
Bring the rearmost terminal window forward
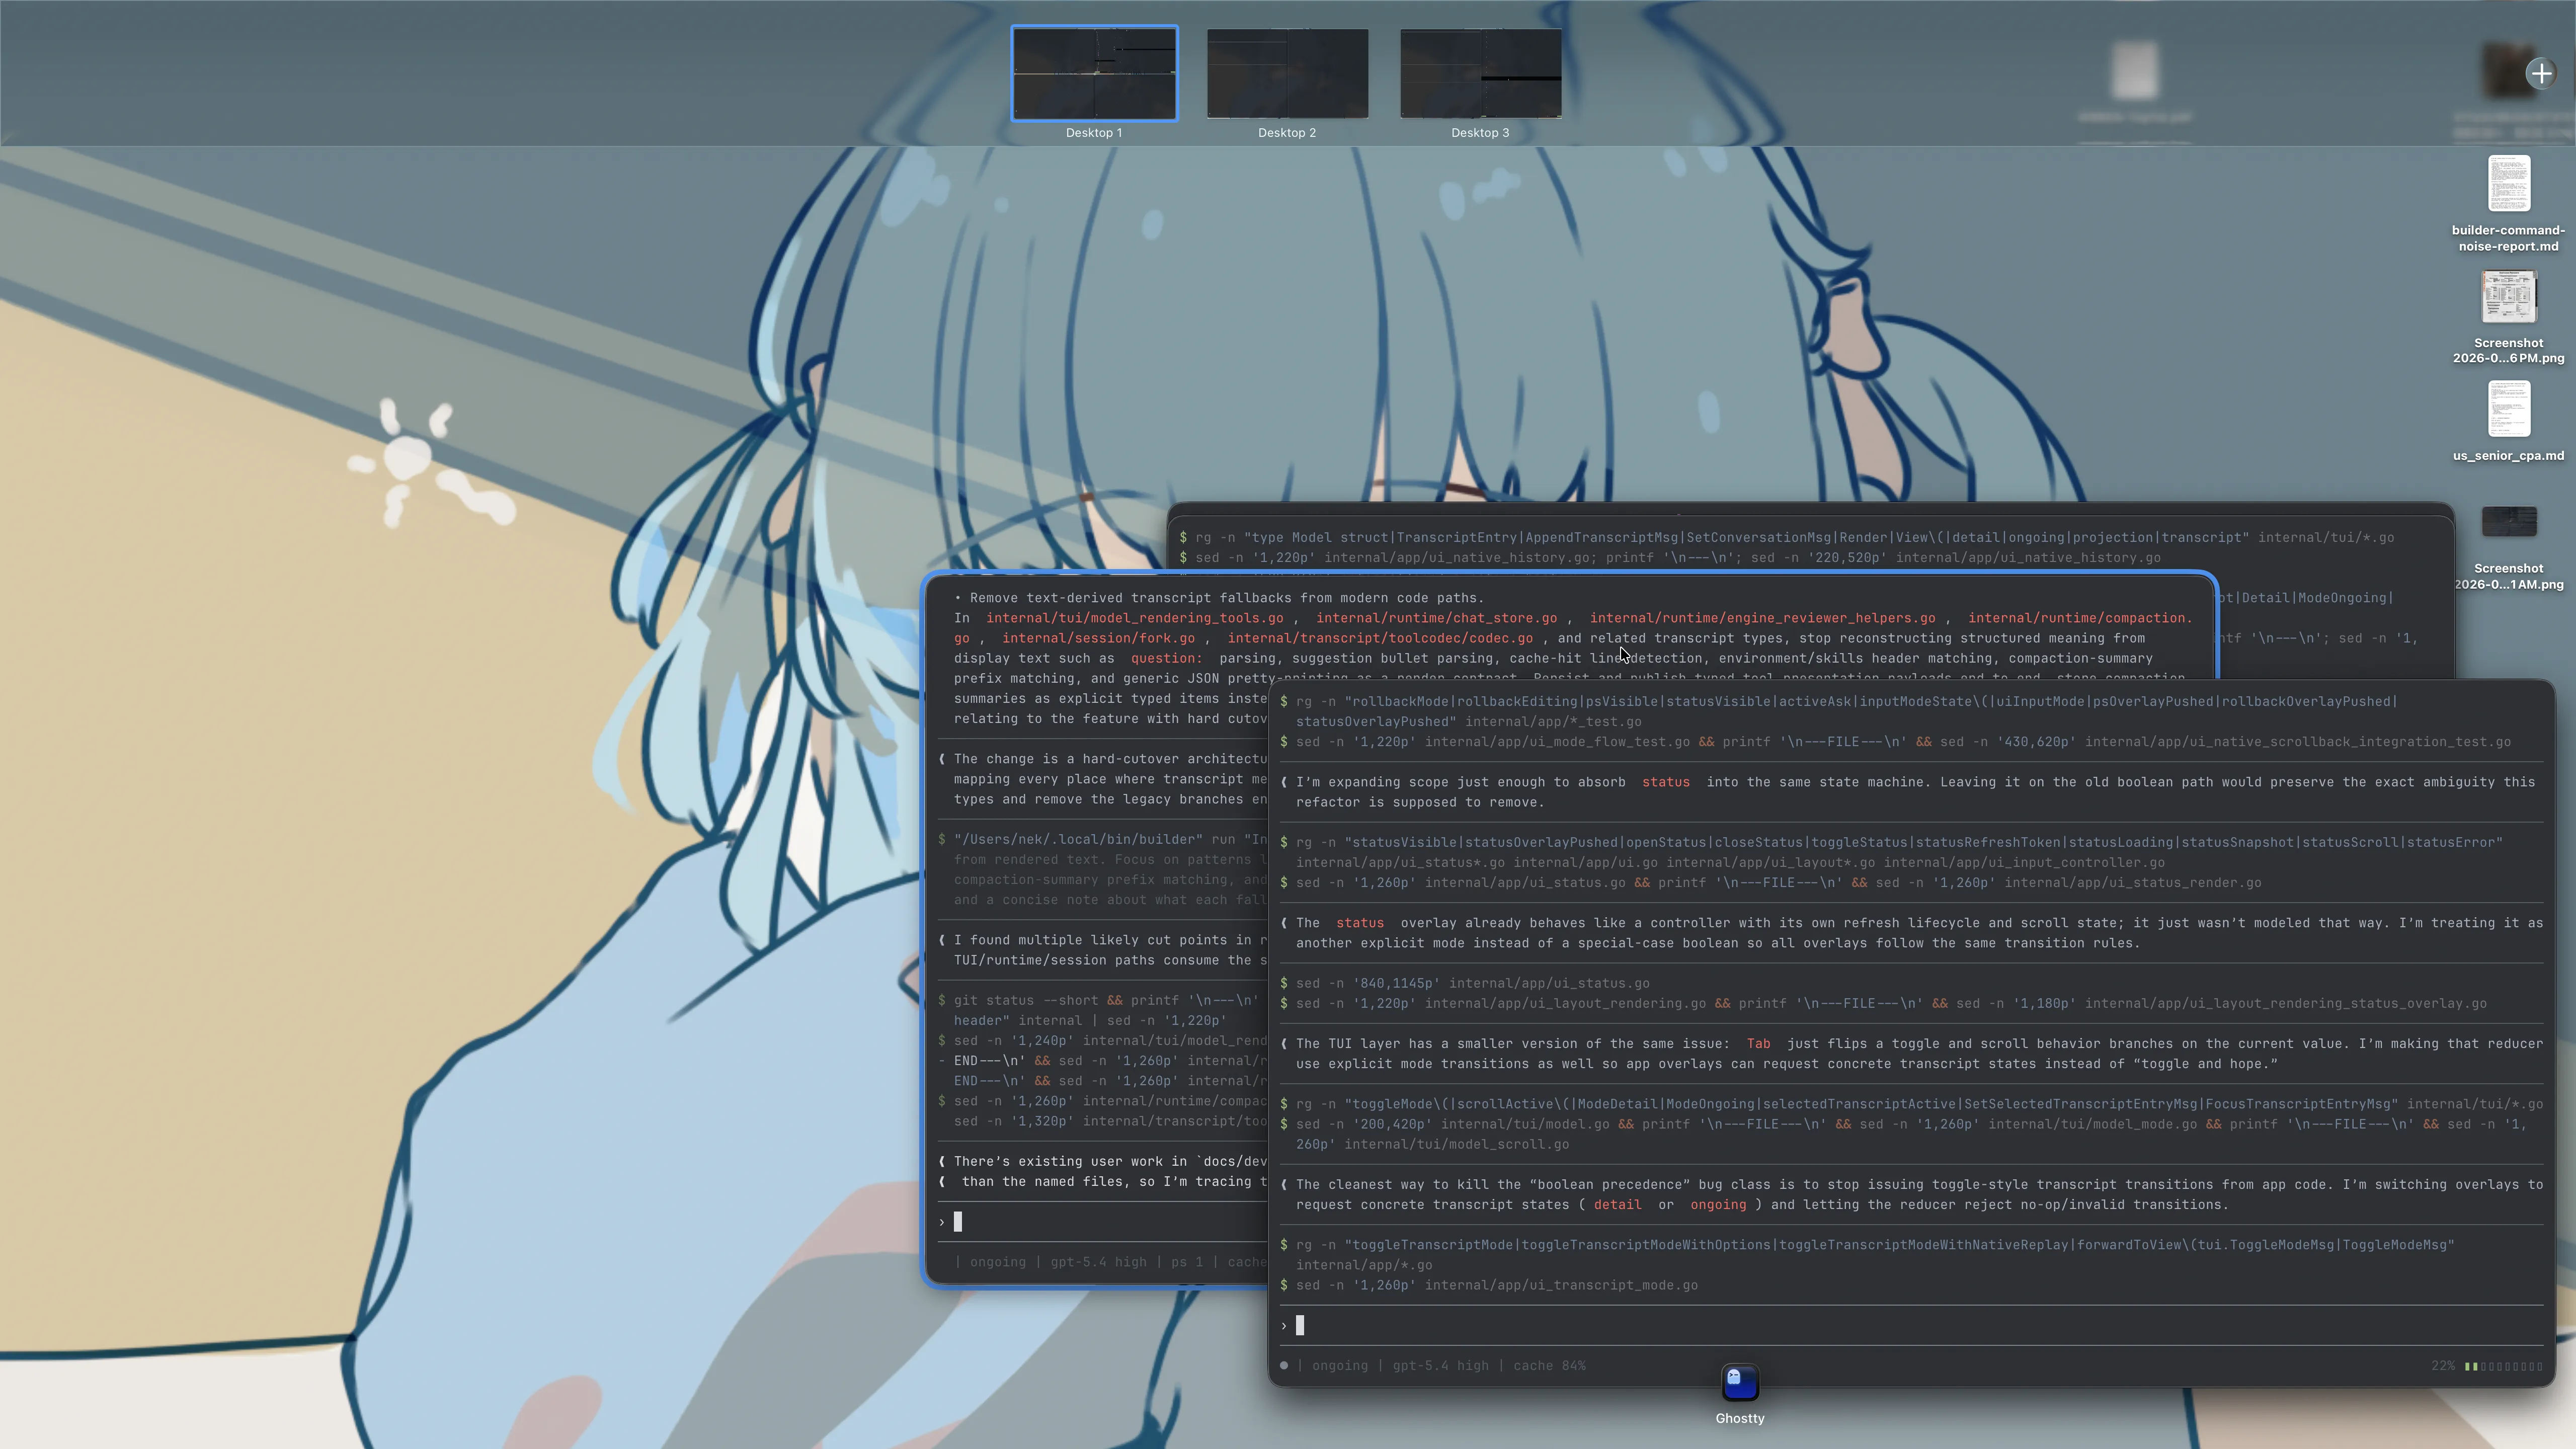coord(1800,538)
